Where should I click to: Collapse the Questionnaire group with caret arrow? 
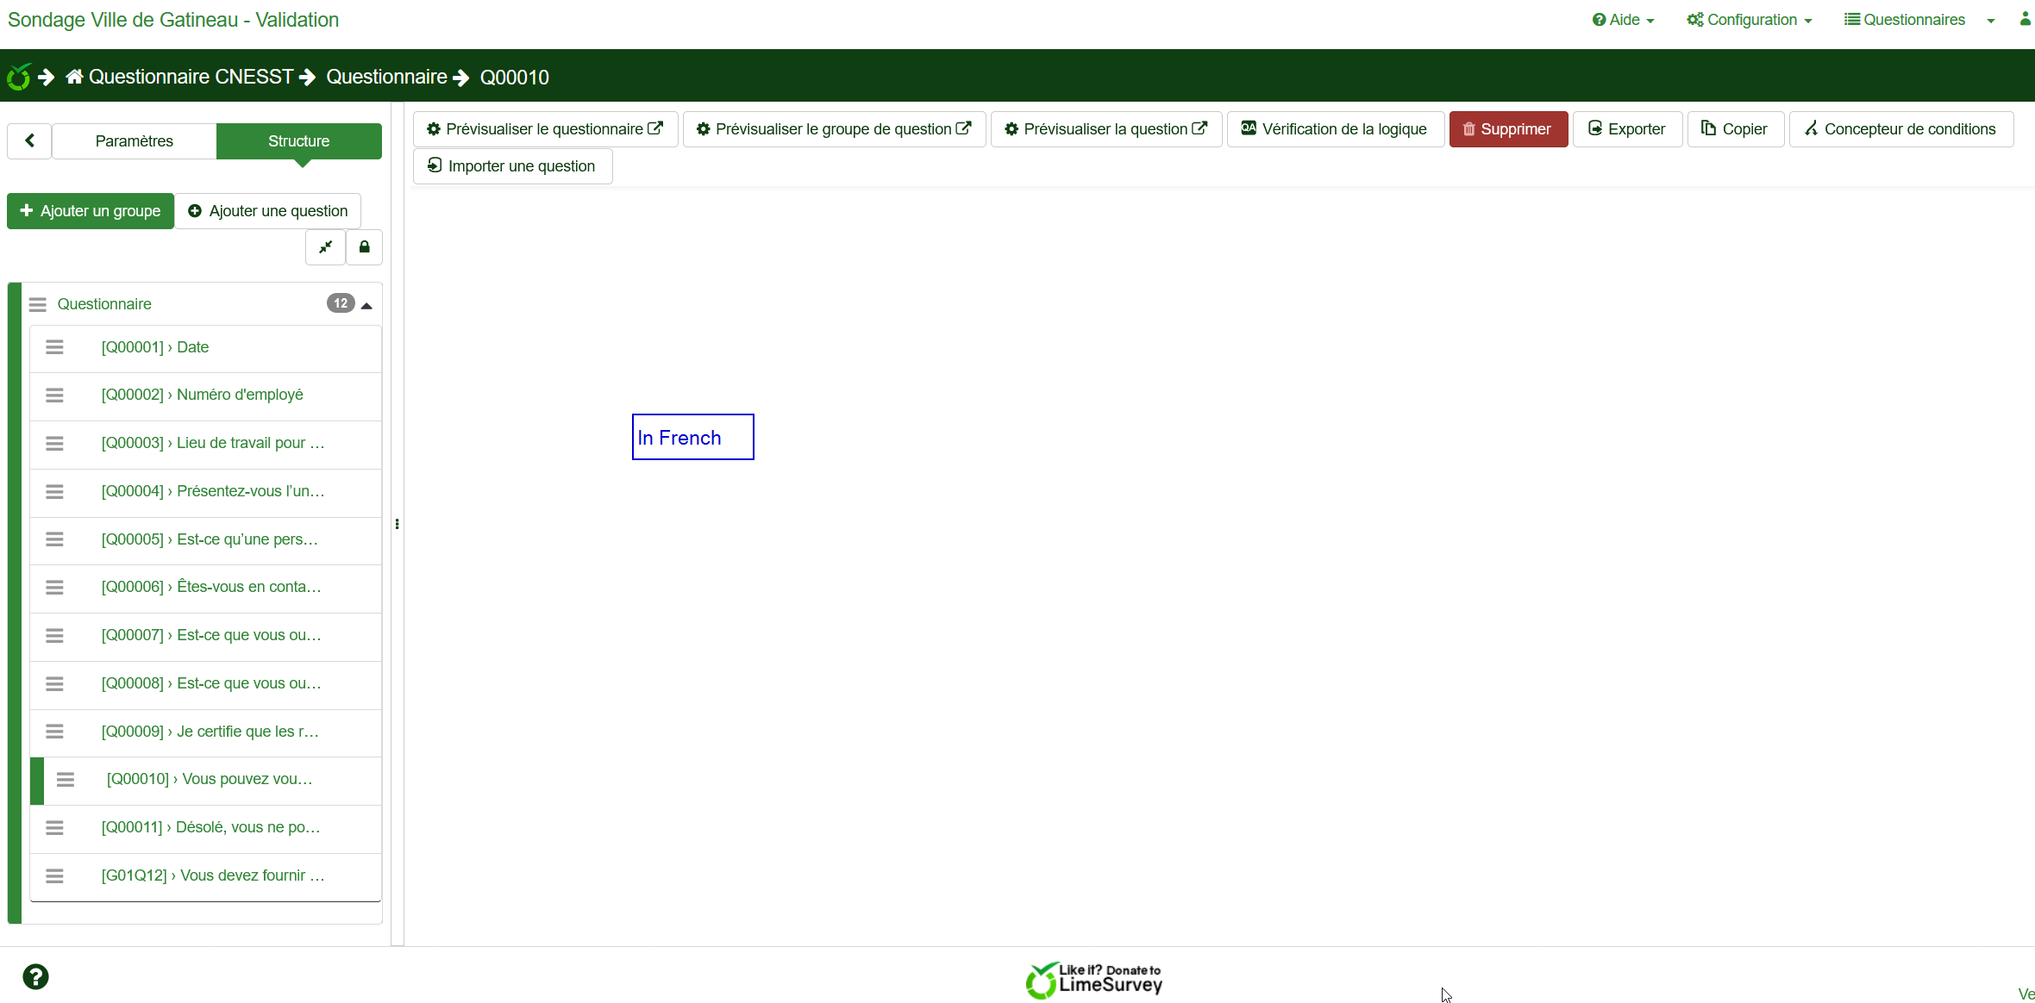(366, 305)
